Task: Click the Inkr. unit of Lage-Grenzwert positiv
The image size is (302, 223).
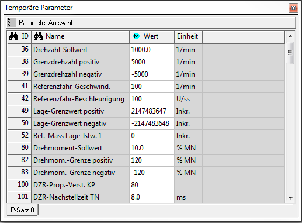Action: [x=189, y=111]
